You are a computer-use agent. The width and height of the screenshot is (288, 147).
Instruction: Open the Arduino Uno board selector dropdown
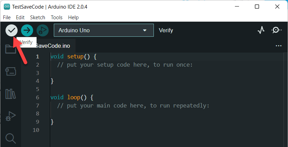point(104,30)
